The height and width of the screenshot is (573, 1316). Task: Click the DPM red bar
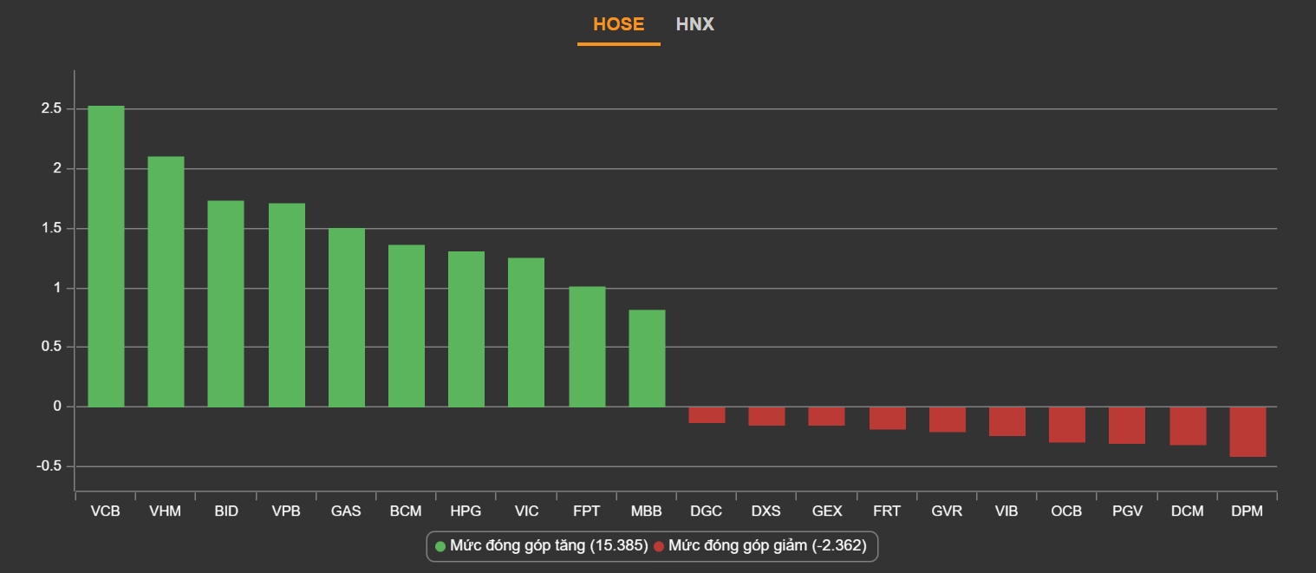click(x=1248, y=432)
